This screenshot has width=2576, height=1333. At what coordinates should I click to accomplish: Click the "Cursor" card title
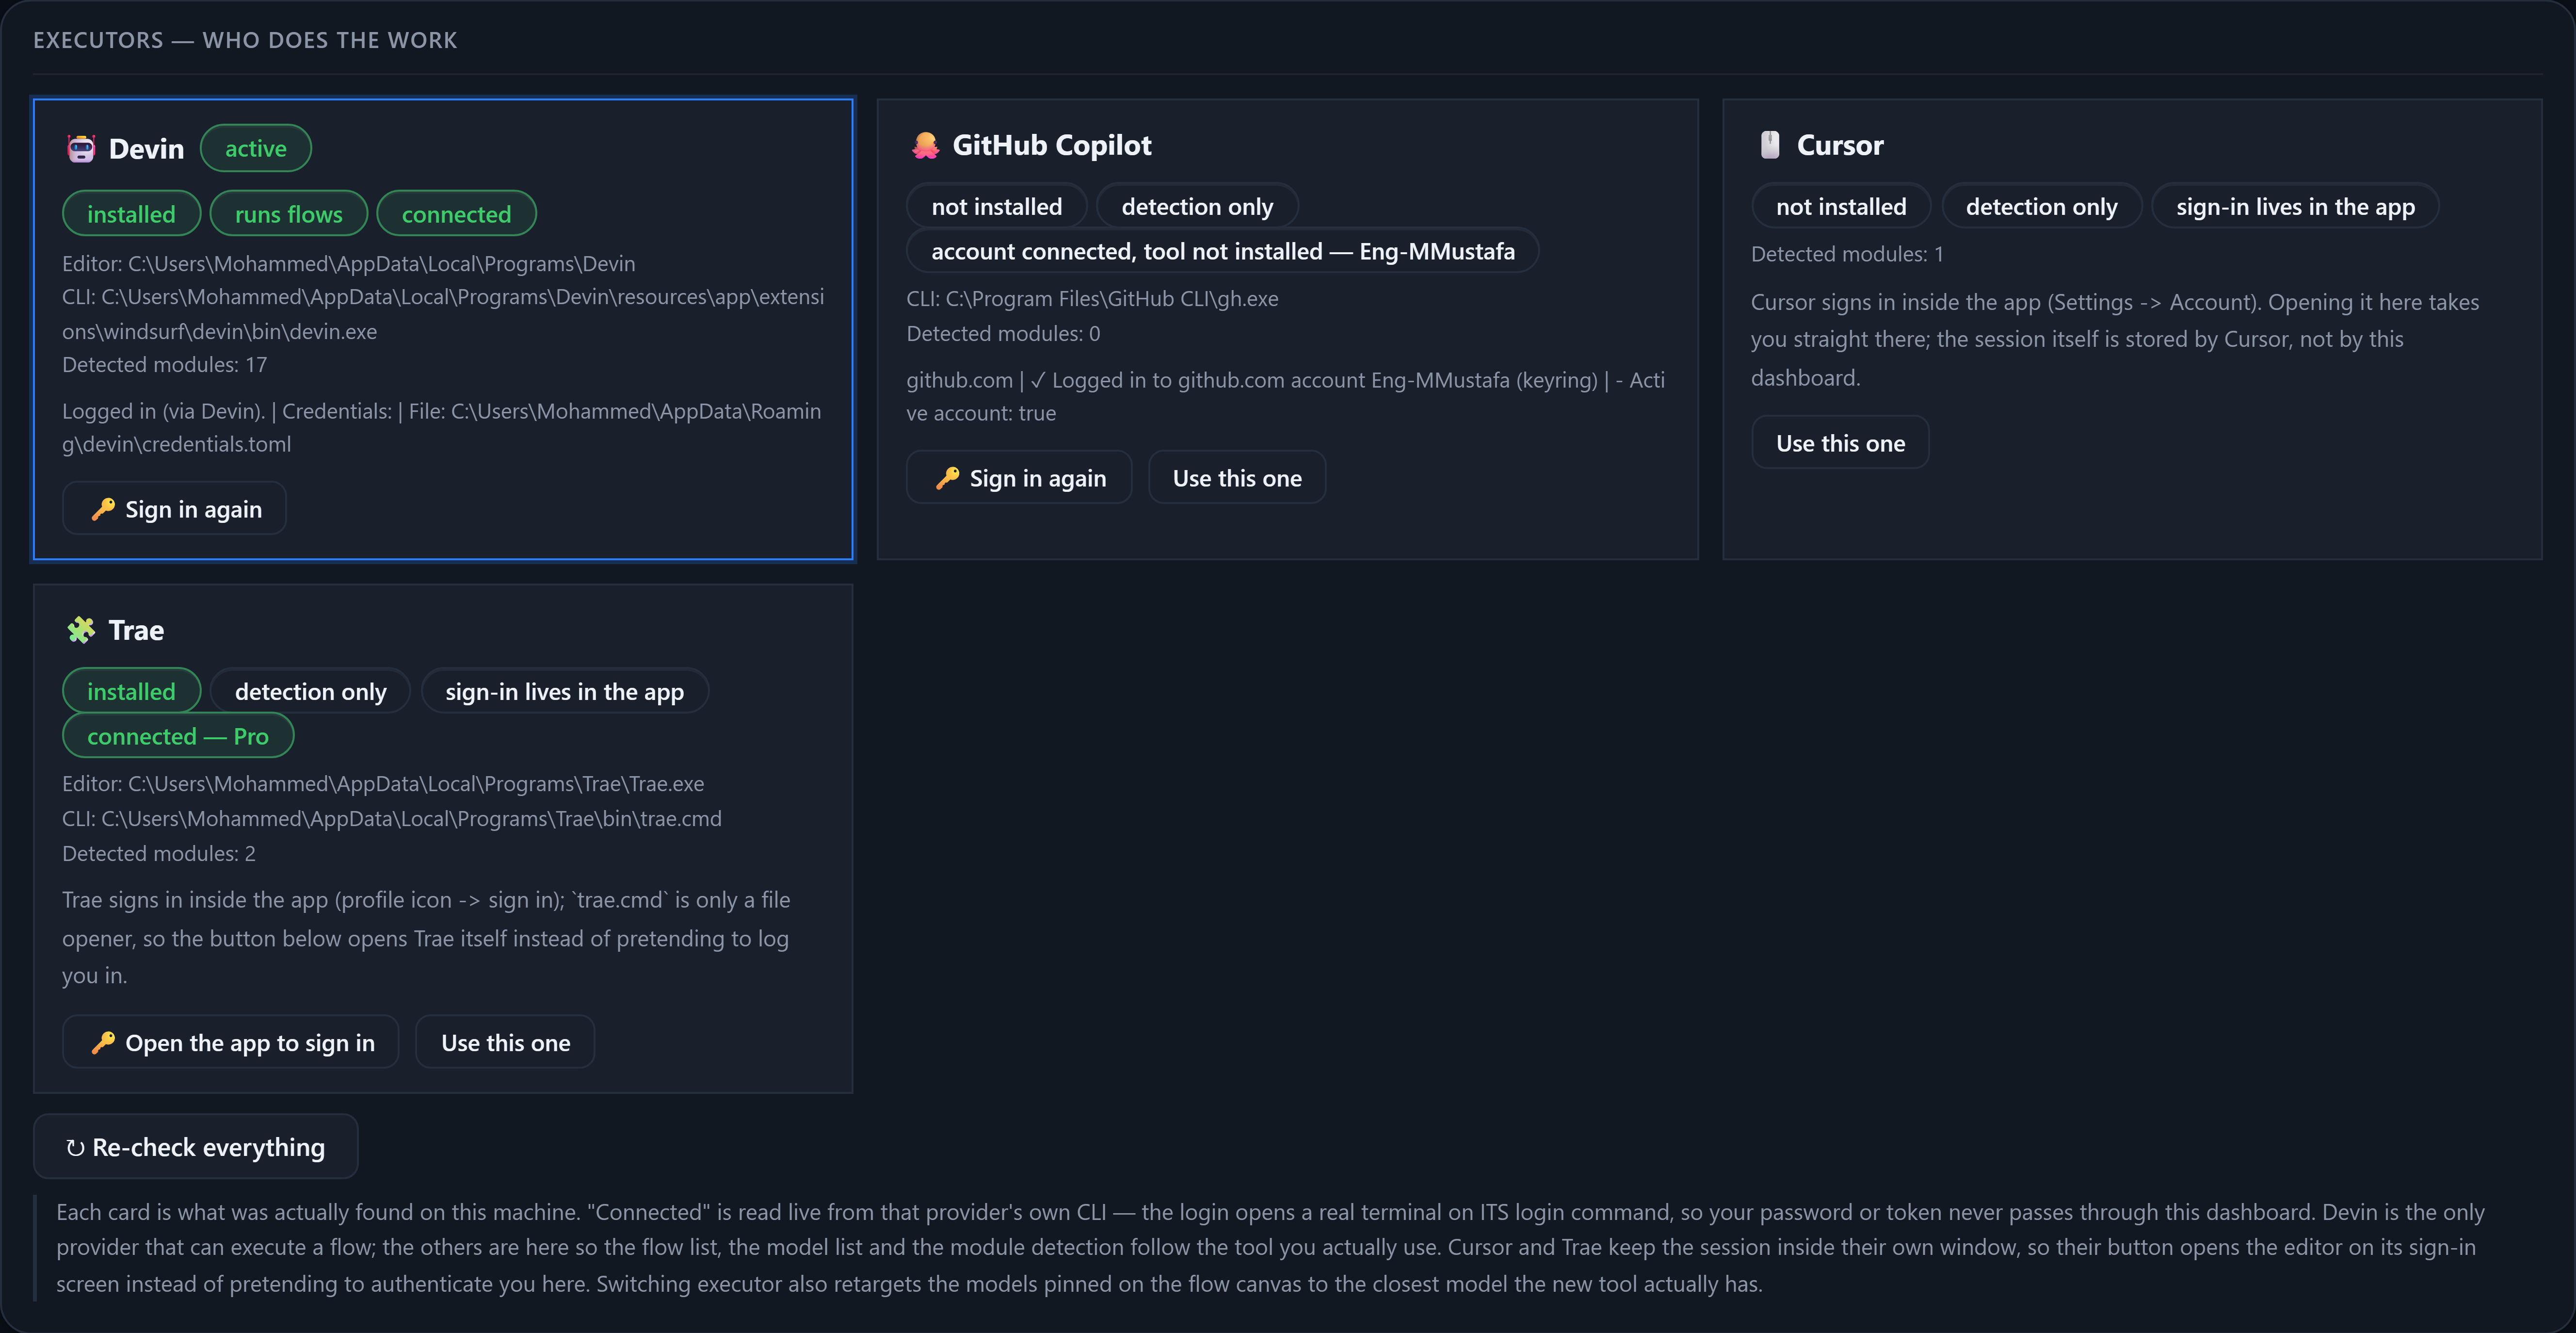(1840, 146)
